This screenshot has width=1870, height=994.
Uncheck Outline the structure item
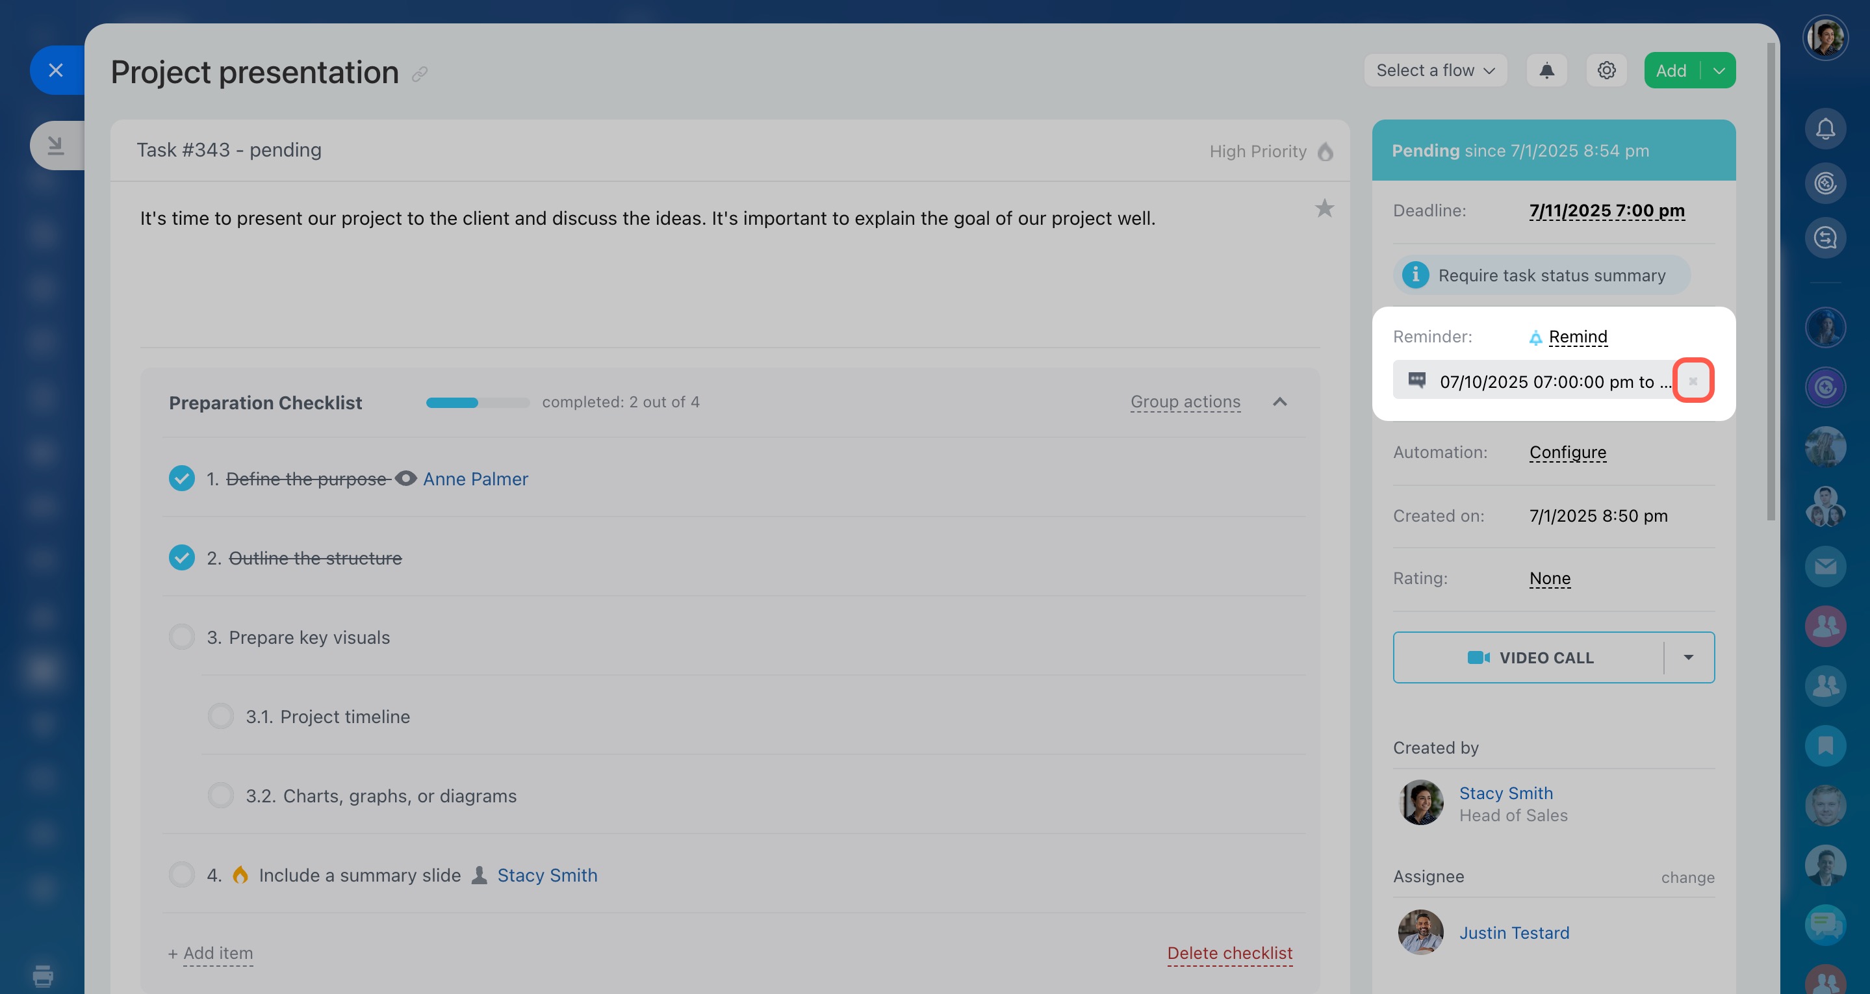point(181,557)
